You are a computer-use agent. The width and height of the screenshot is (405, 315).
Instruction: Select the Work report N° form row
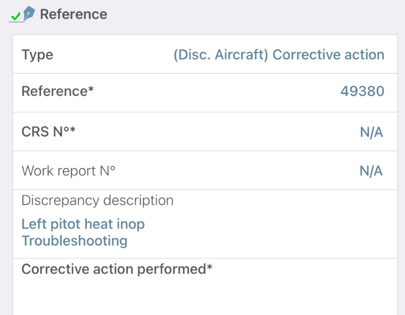pos(205,170)
